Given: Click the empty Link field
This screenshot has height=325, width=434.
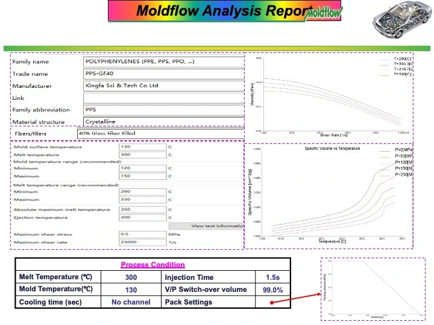Looking at the screenshot, I should 164,97.
